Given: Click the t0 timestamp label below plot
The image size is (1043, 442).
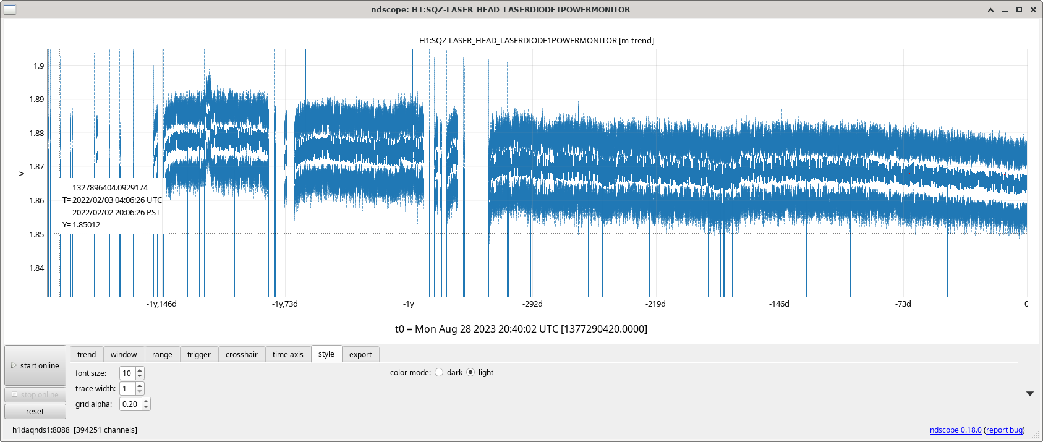Looking at the screenshot, I should point(521,329).
